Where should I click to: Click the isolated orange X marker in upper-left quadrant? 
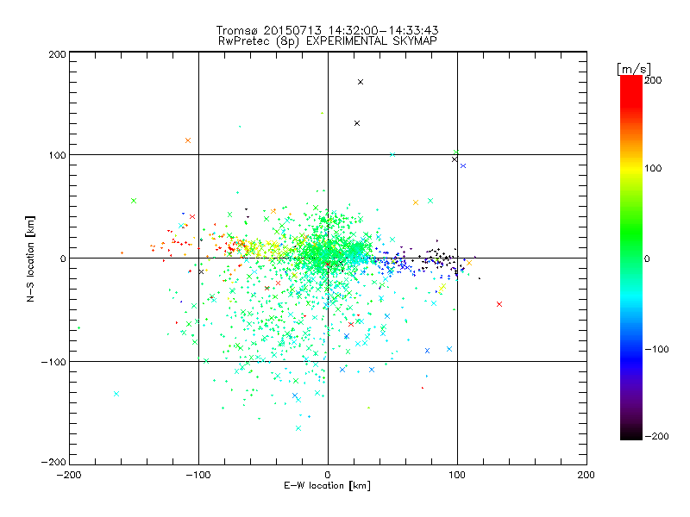pos(188,140)
